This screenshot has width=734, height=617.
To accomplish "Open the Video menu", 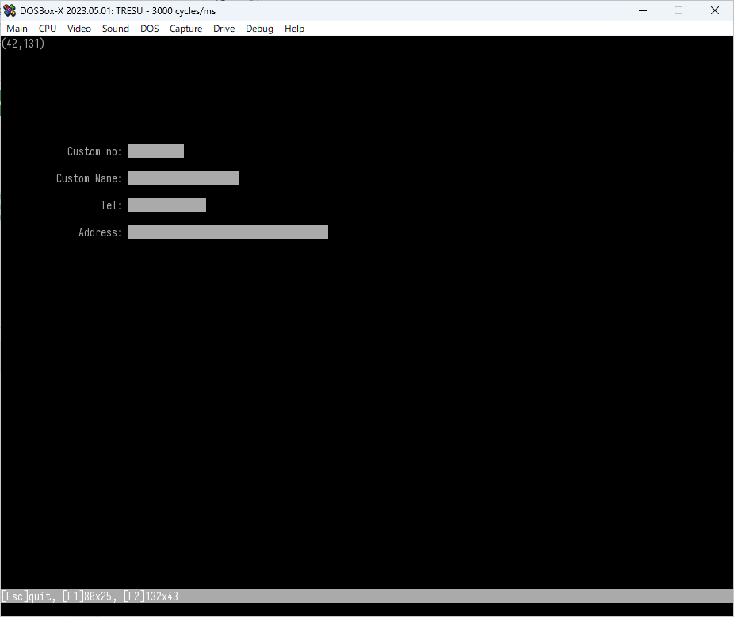I will click(78, 29).
